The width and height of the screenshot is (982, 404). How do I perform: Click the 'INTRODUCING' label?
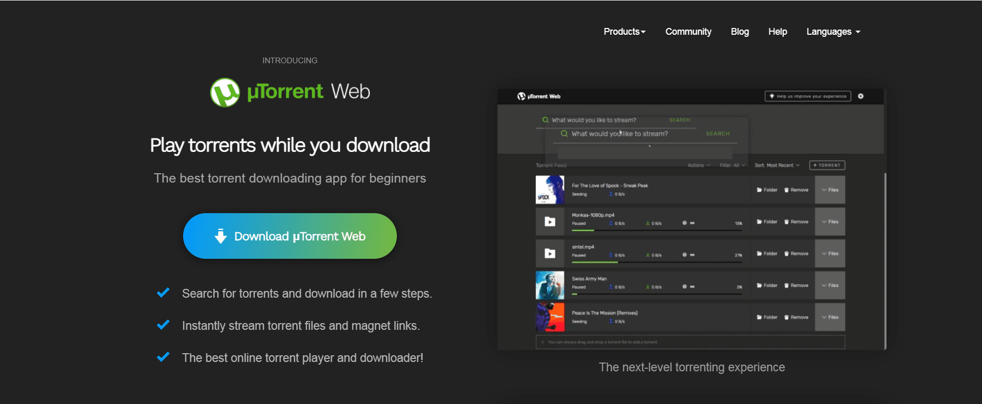click(290, 61)
